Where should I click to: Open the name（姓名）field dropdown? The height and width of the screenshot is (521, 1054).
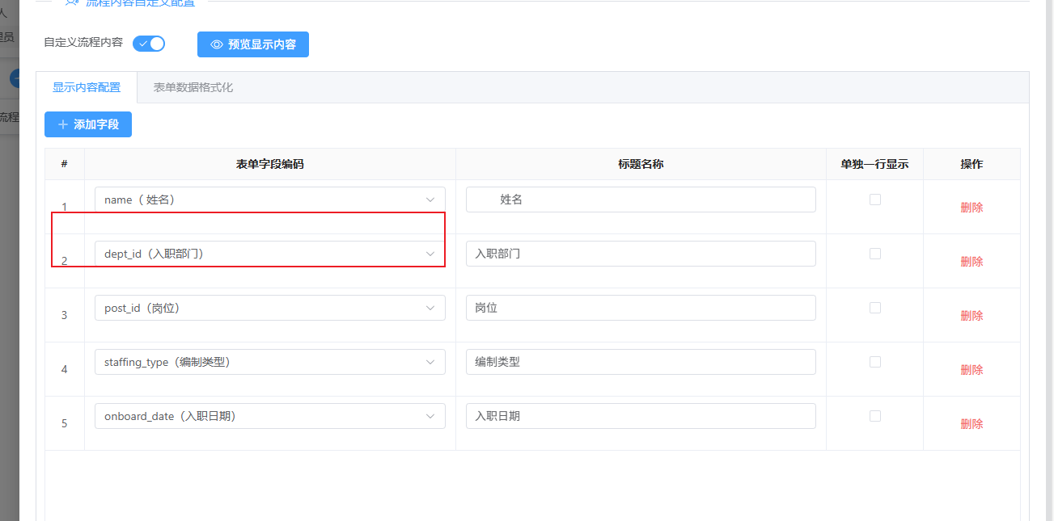coord(269,200)
